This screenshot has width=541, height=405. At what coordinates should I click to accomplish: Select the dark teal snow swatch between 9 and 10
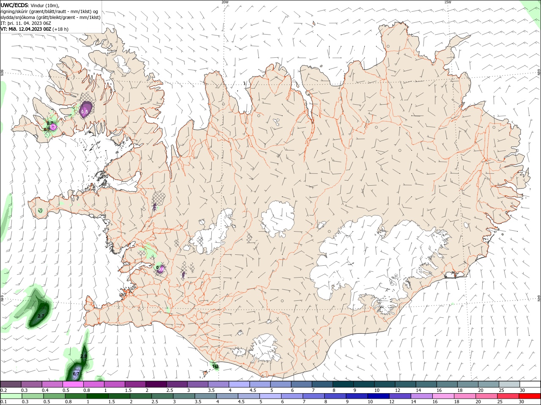coord(364,384)
